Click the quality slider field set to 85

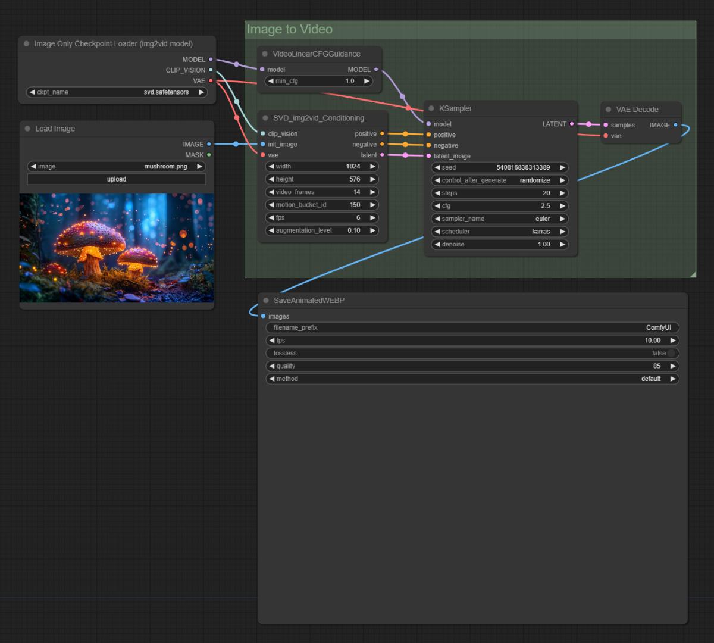point(472,366)
